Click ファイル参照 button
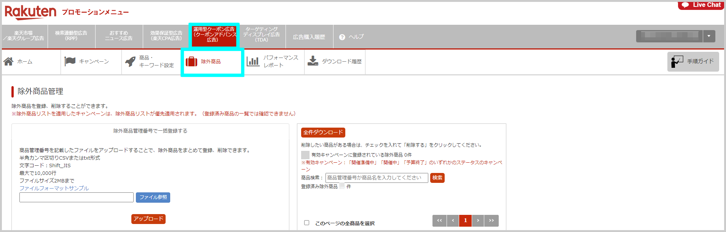The width and height of the screenshot is (726, 232). coord(153,197)
